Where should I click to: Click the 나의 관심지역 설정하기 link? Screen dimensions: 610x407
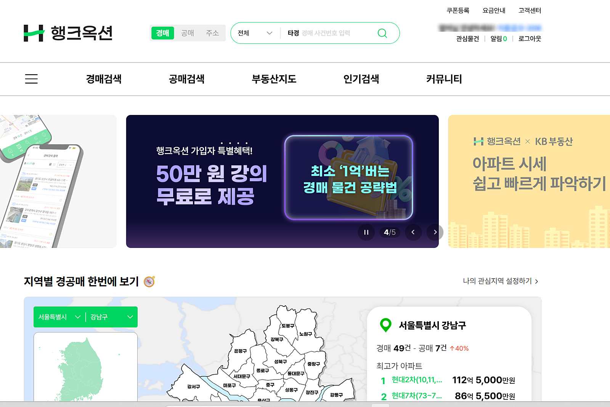click(501, 281)
